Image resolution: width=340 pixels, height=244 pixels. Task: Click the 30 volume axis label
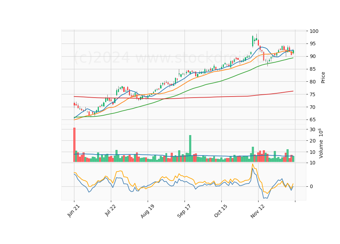coord(312,129)
